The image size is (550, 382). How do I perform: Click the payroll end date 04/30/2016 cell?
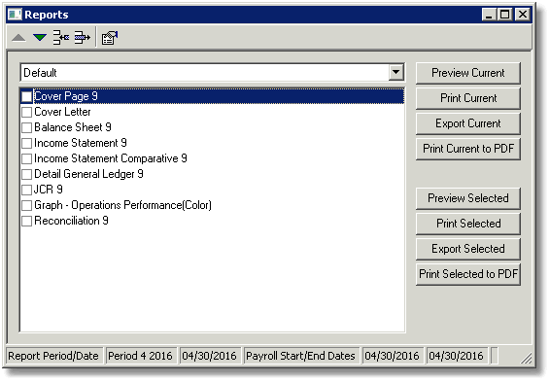click(457, 356)
